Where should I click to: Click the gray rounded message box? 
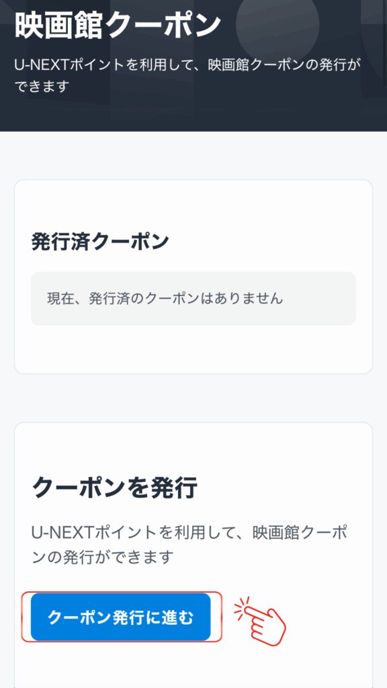193,298
